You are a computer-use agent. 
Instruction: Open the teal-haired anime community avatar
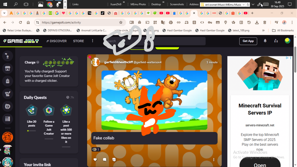(8, 162)
